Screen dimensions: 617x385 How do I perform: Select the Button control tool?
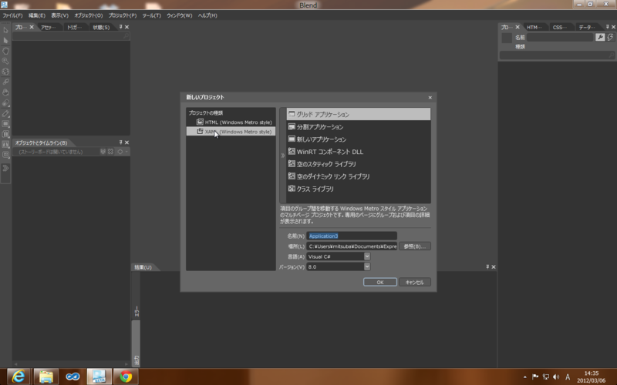pyautogui.click(x=5, y=155)
